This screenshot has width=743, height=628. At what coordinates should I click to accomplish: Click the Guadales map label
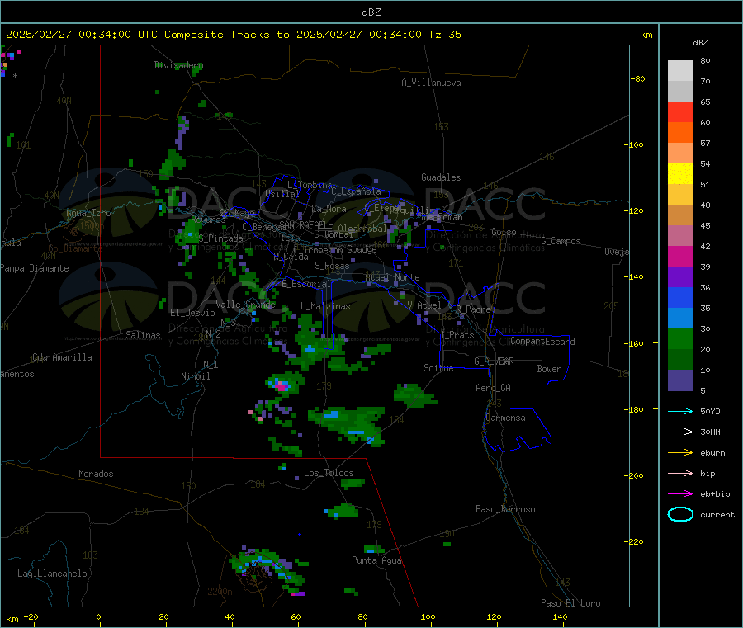pos(441,177)
